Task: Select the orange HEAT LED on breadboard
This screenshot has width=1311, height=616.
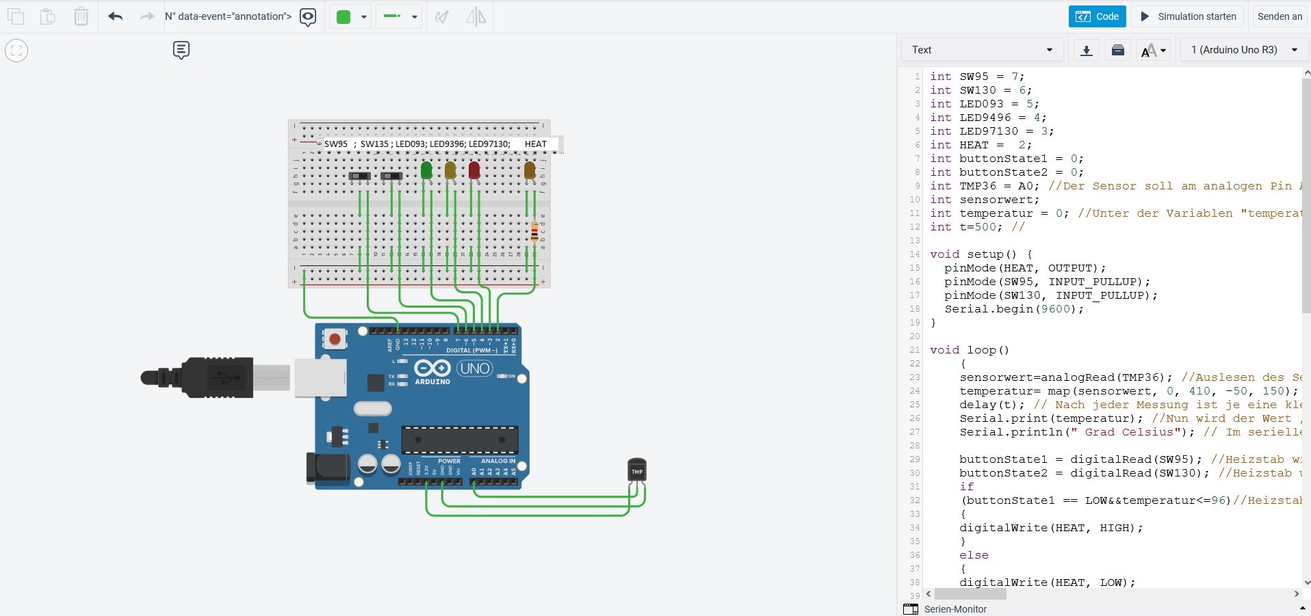Action: click(530, 170)
